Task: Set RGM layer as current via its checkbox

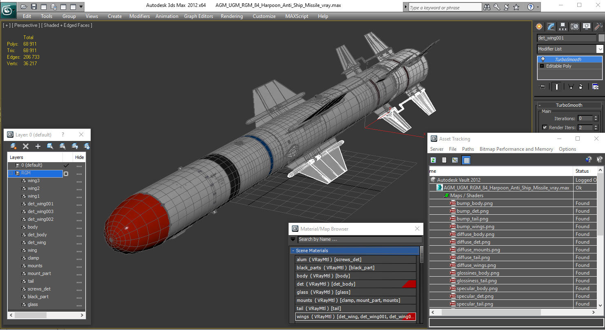Action: pyautogui.click(x=66, y=174)
